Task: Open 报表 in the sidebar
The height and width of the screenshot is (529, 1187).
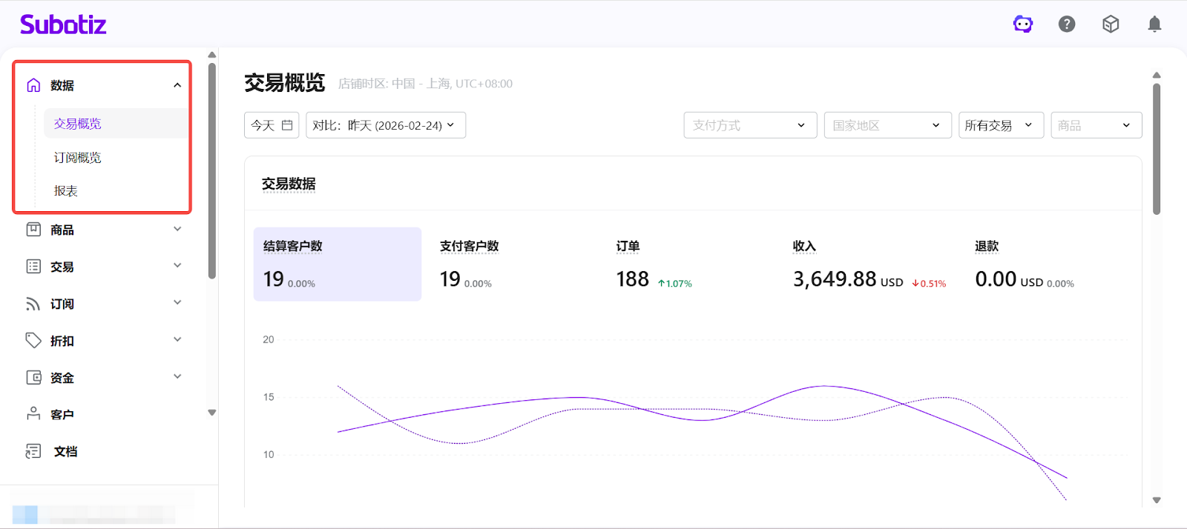Action: [x=66, y=191]
